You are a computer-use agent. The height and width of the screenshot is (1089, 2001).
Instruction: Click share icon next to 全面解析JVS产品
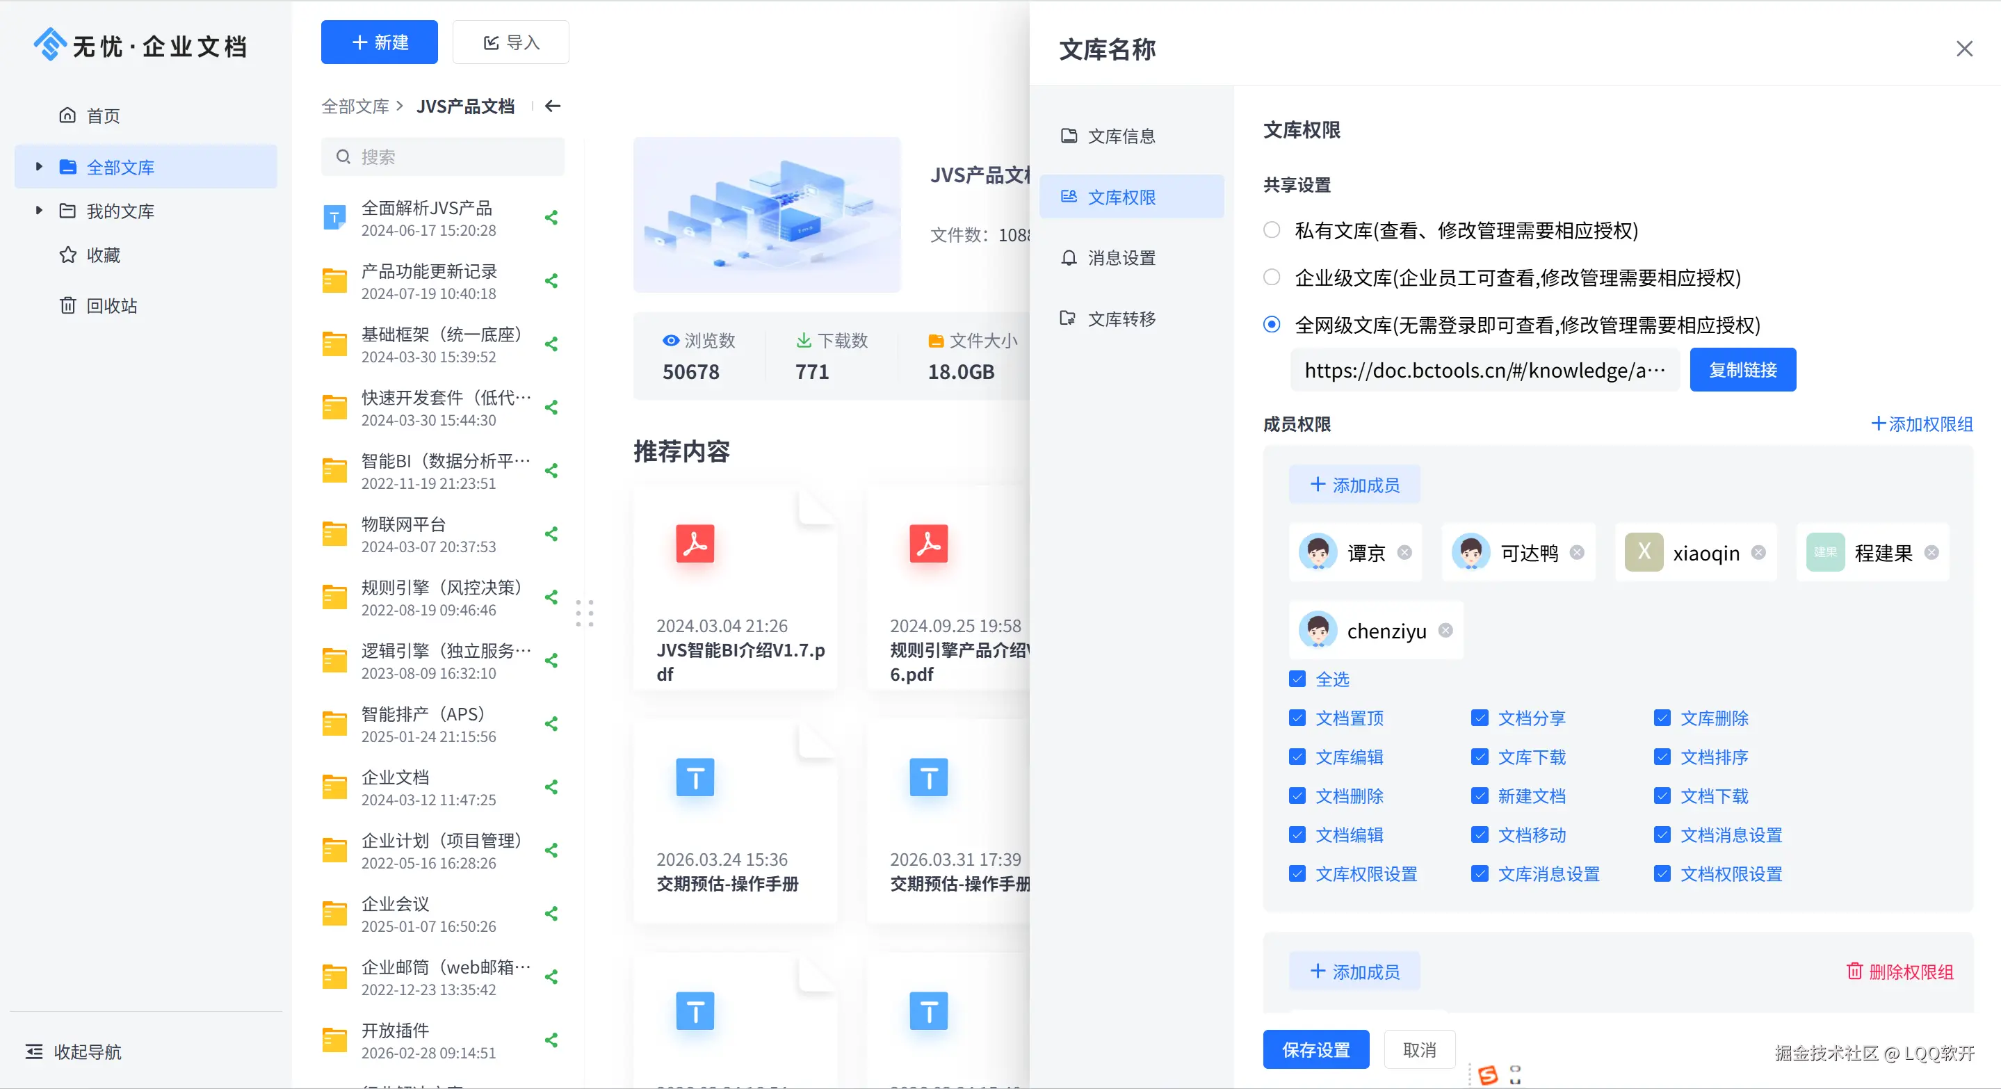(551, 218)
